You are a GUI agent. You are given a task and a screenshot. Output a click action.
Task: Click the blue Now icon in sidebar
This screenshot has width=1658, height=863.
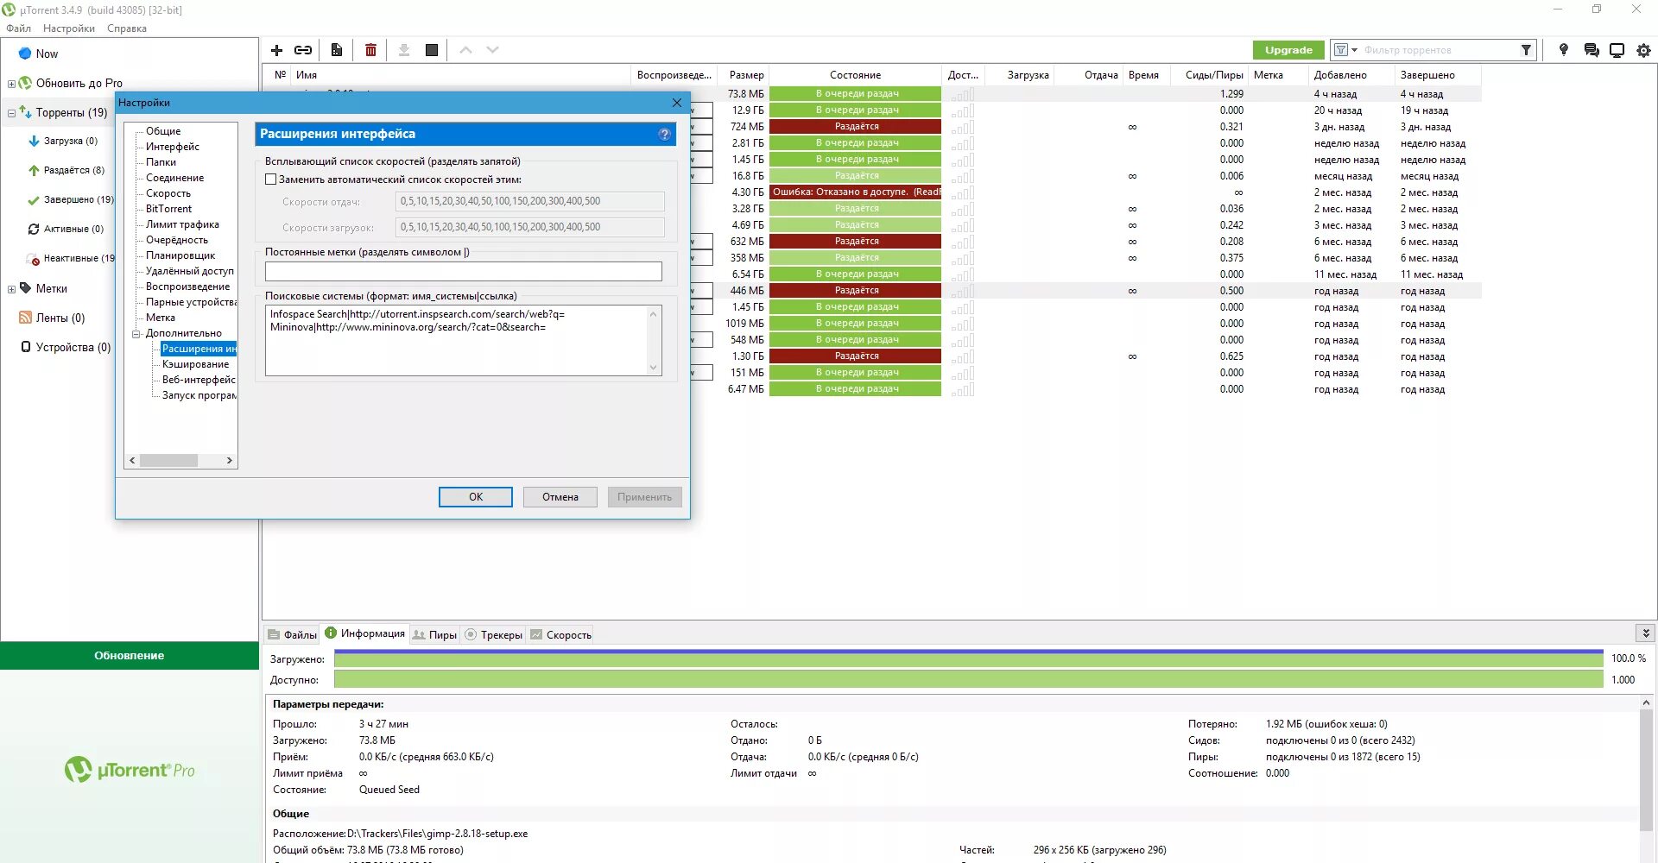tap(25, 54)
